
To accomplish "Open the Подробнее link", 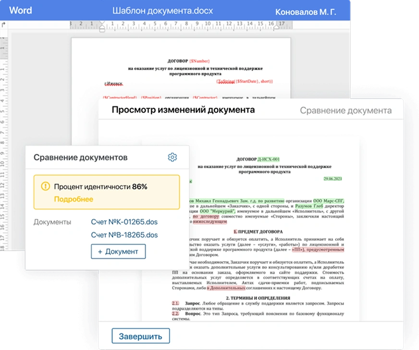I will 74,199.
